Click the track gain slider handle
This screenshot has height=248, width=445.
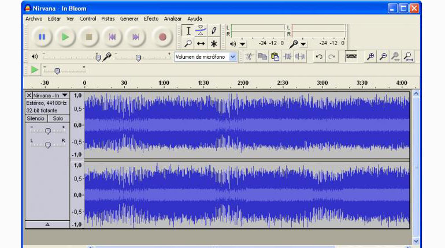[47, 131]
